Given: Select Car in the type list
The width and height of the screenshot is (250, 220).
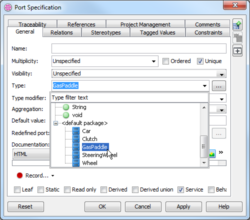Looking at the screenshot, I should pos(86,131).
